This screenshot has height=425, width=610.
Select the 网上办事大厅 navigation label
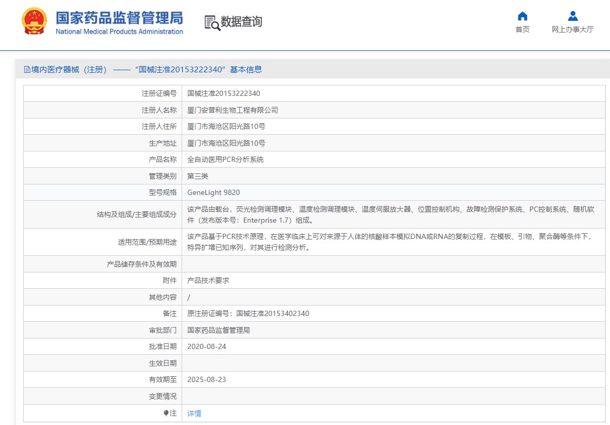[x=573, y=29]
